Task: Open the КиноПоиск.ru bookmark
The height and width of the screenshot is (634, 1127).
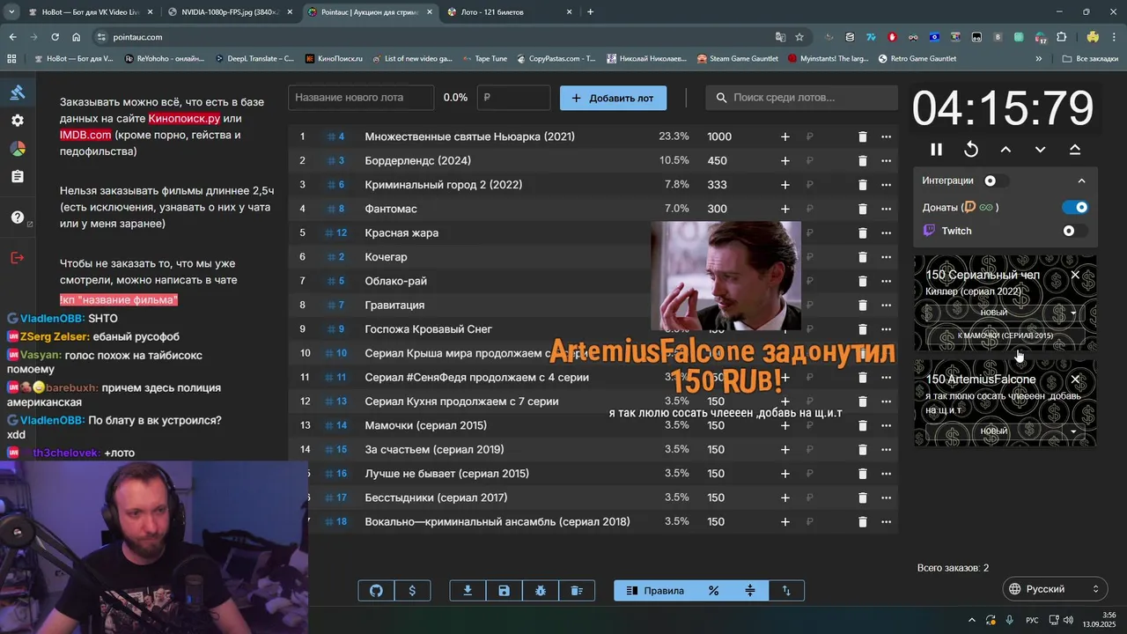Action: coord(333,59)
